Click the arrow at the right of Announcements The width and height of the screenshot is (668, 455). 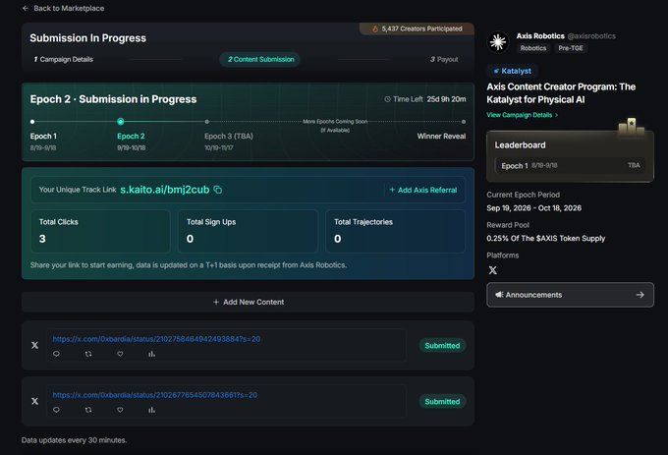[x=640, y=295]
